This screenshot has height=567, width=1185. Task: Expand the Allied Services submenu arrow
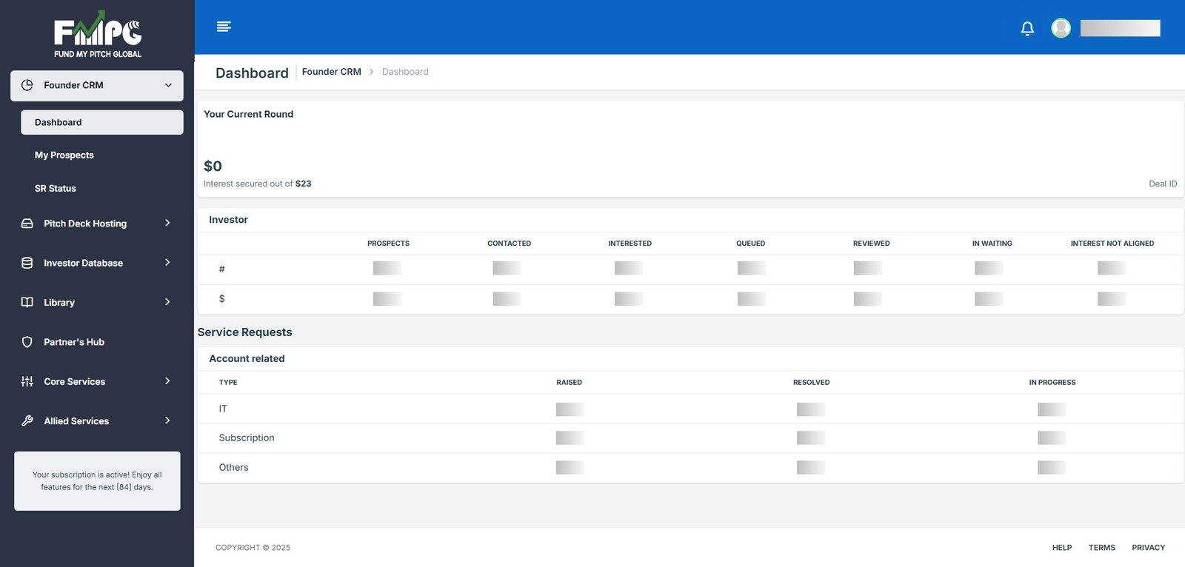(x=167, y=420)
